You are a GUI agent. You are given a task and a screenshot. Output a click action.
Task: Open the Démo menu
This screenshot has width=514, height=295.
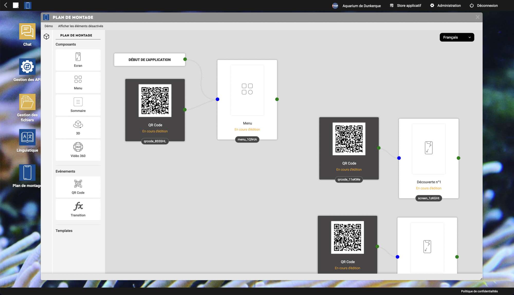tap(49, 26)
